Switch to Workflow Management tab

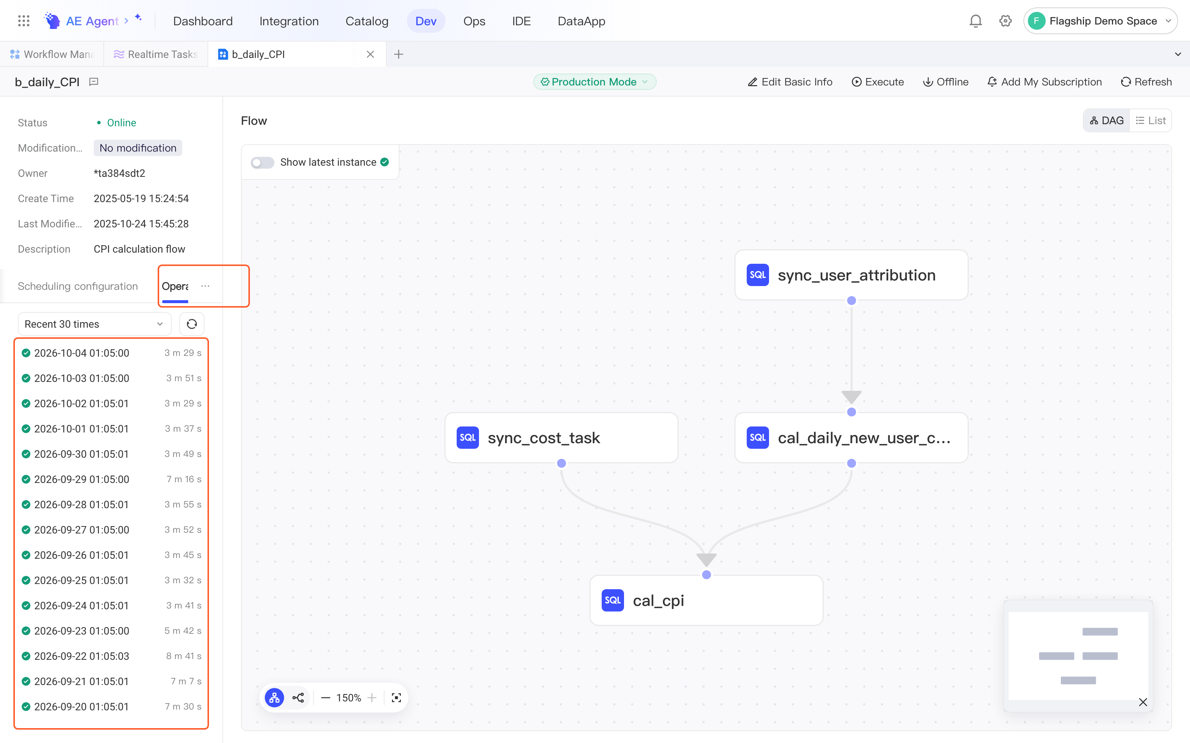tap(52, 54)
